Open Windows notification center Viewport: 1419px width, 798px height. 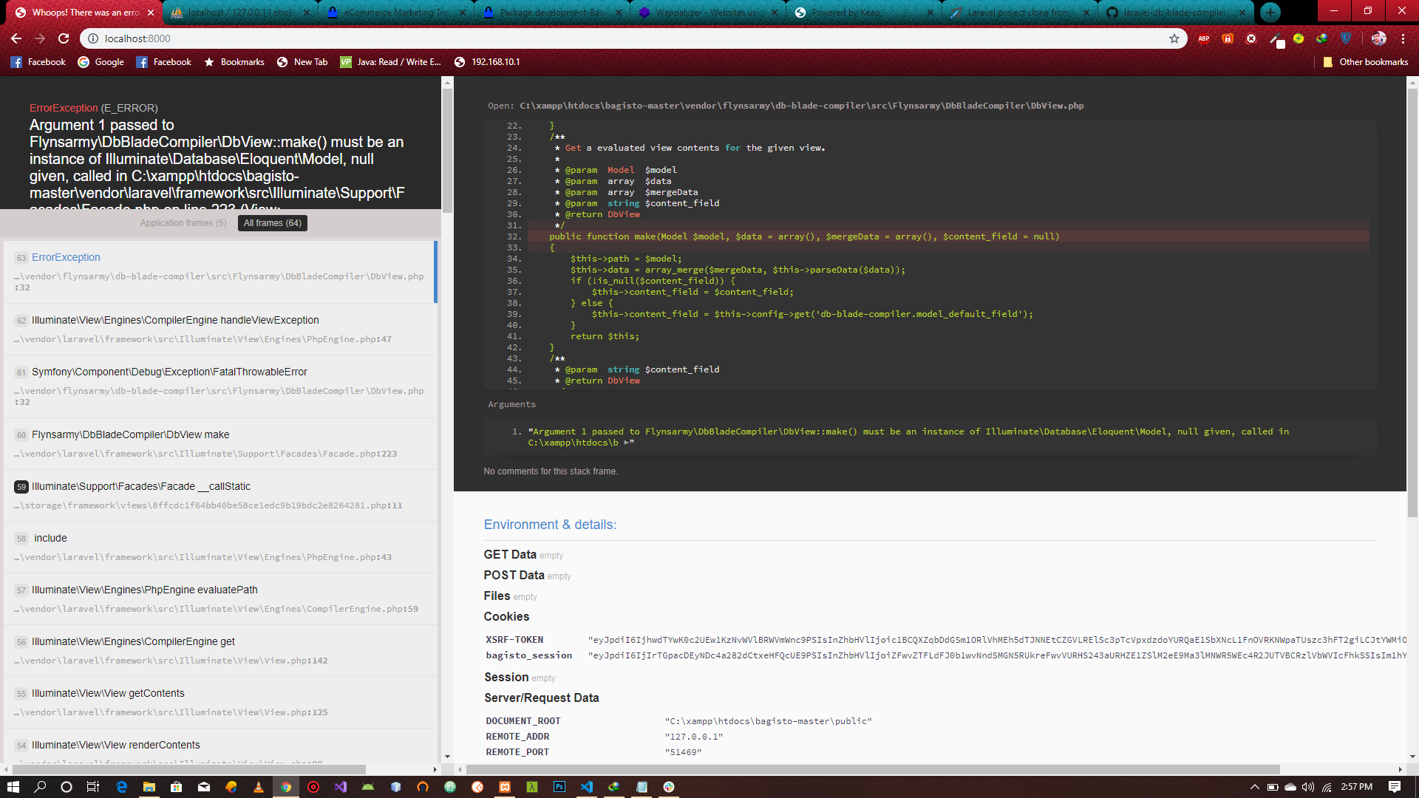[1395, 787]
